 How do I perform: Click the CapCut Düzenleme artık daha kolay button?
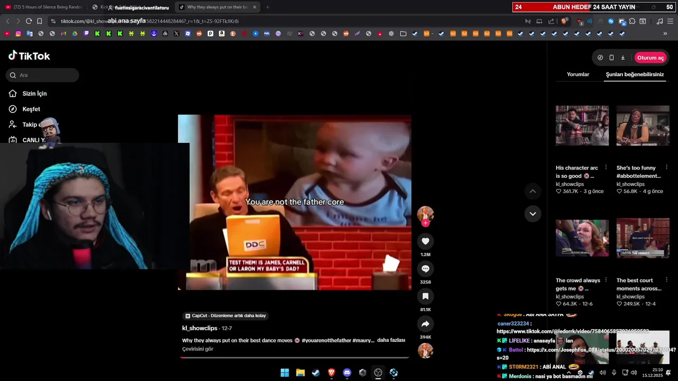[225, 316]
